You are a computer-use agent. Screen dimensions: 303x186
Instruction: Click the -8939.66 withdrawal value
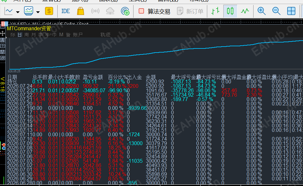[x=137, y=108]
